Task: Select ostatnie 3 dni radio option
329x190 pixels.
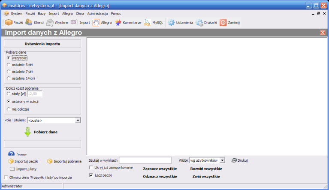Action: (9, 65)
